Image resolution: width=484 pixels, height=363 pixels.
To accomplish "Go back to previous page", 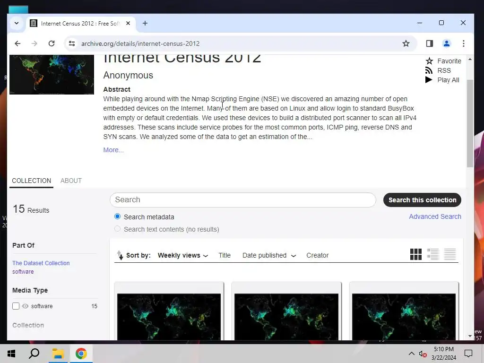I will pyautogui.click(x=17, y=43).
